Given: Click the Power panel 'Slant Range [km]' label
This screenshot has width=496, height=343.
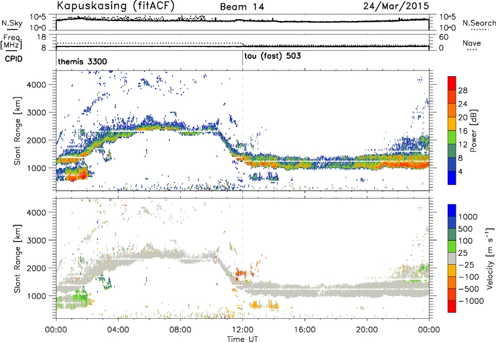Looking at the screenshot, I should pyautogui.click(x=17, y=131).
